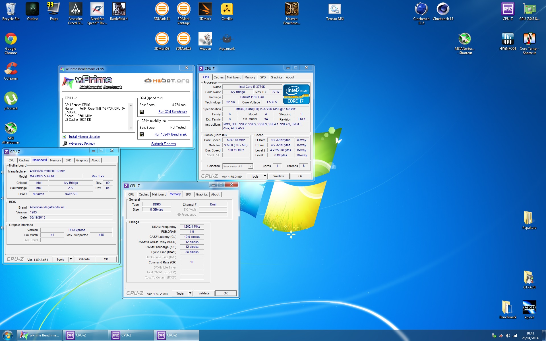
Task: Open the Heaven Benchmark desktop icon
Action: coord(292,14)
